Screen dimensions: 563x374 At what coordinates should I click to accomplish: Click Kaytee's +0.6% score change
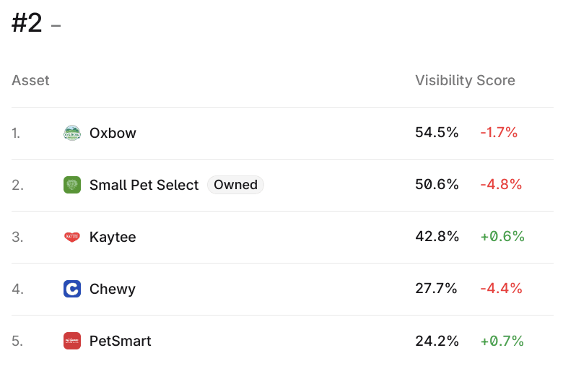(x=502, y=237)
